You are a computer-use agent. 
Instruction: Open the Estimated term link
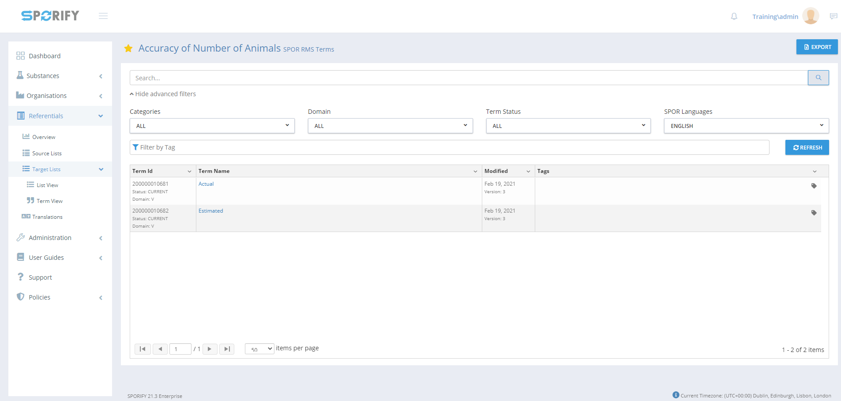coord(210,211)
